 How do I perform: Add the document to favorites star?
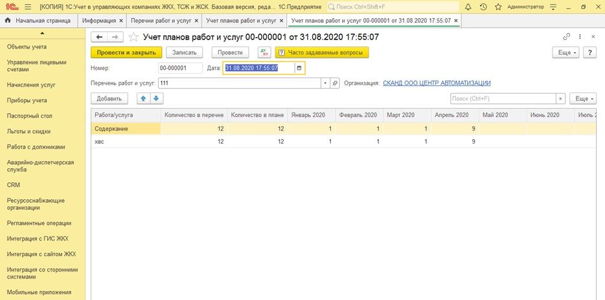[133, 37]
